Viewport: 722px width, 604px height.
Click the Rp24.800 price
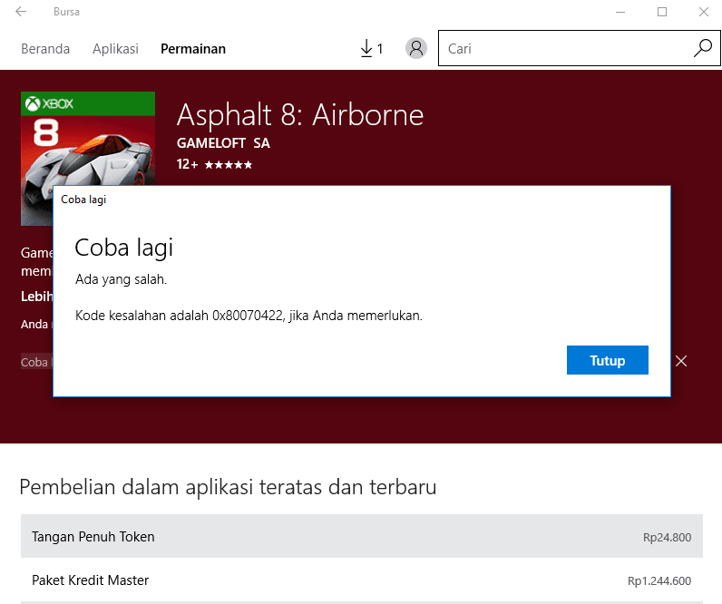click(x=667, y=537)
